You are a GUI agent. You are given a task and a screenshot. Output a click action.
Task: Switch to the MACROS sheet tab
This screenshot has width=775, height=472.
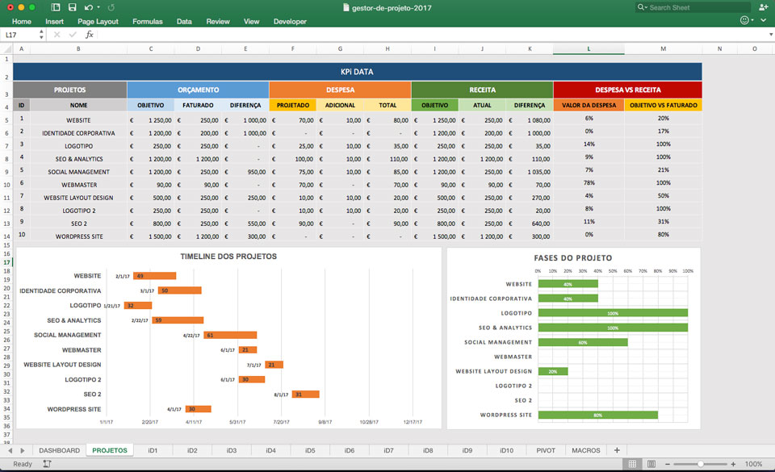coord(586,450)
